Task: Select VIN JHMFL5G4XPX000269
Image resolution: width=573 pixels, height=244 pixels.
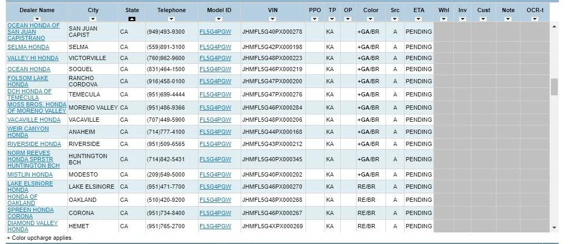Action: pyautogui.click(x=272, y=226)
